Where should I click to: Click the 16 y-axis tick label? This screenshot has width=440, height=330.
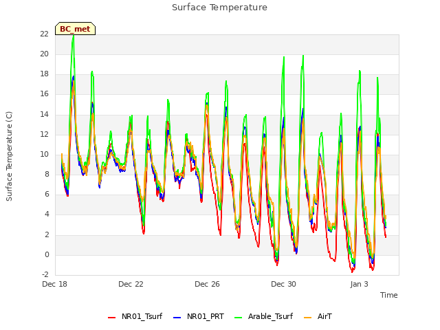44,94
